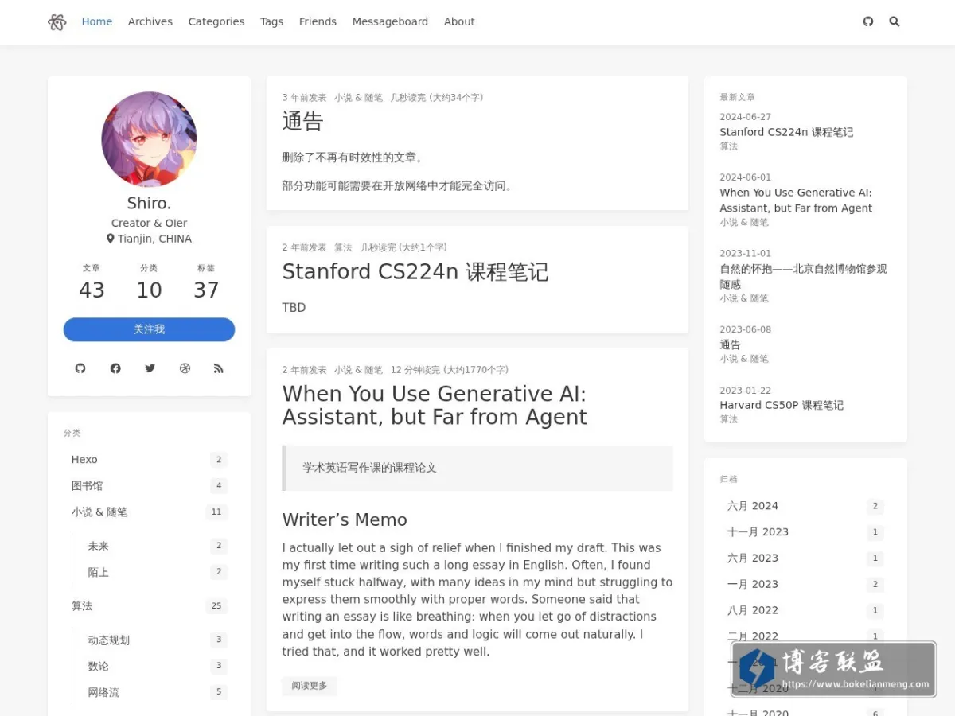Click the blue 关注我 follow button
Viewport: 955px width, 716px height.
149,329
